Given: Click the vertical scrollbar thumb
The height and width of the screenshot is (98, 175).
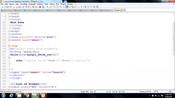Looking at the screenshot, I should click(x=173, y=38).
